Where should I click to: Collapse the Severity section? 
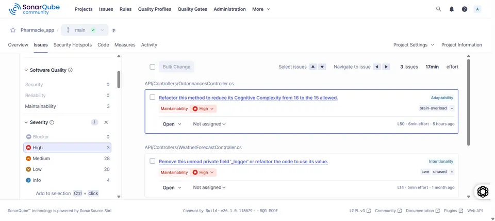(x=26, y=122)
